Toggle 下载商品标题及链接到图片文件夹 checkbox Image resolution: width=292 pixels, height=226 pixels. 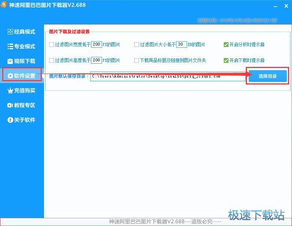[136, 61]
